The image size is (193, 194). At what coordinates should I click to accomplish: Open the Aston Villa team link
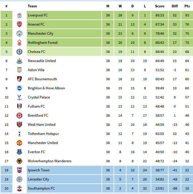pyautogui.click(x=36, y=70)
